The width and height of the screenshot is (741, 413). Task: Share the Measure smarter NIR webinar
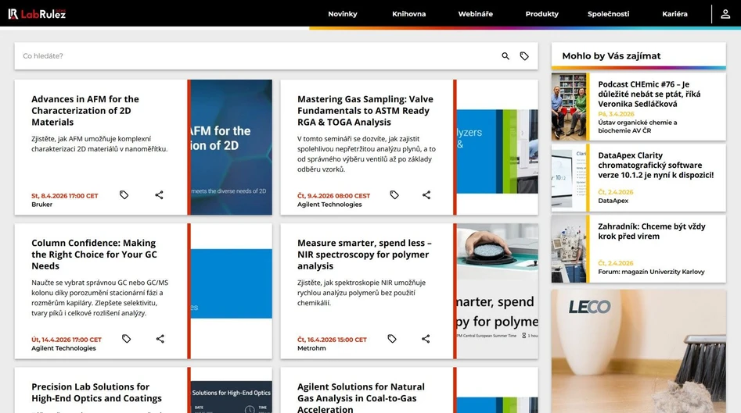click(426, 339)
